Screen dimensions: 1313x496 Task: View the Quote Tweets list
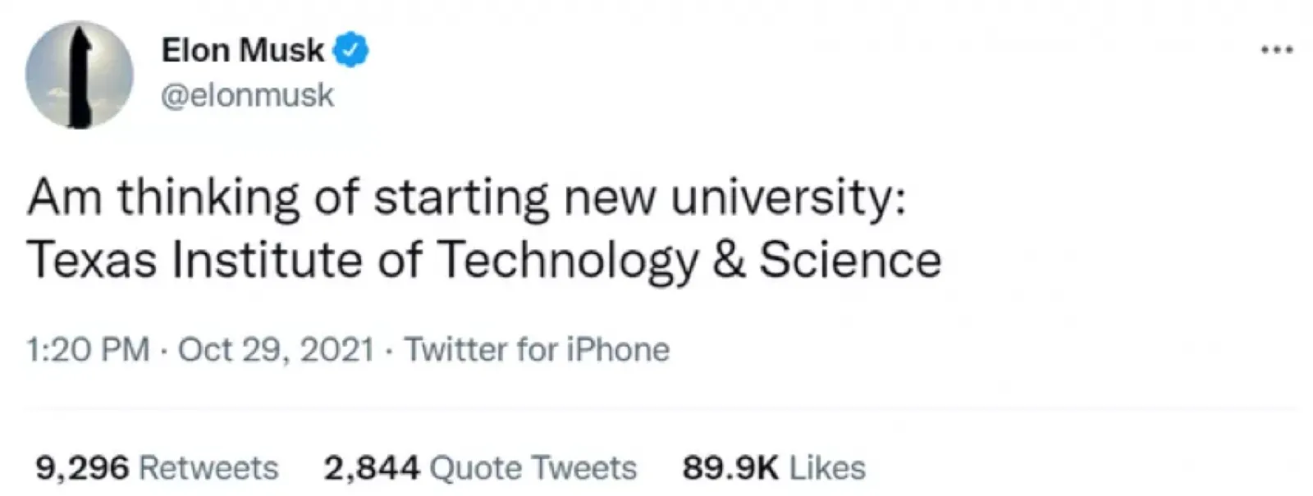(x=533, y=468)
